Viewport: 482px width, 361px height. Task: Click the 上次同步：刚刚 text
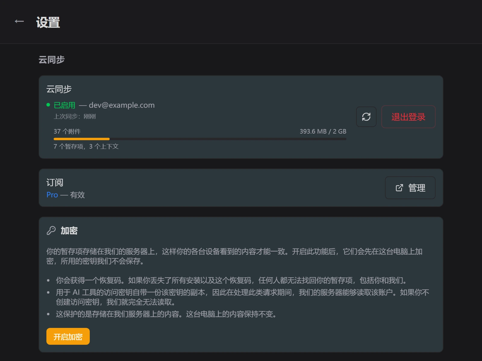[x=75, y=116]
